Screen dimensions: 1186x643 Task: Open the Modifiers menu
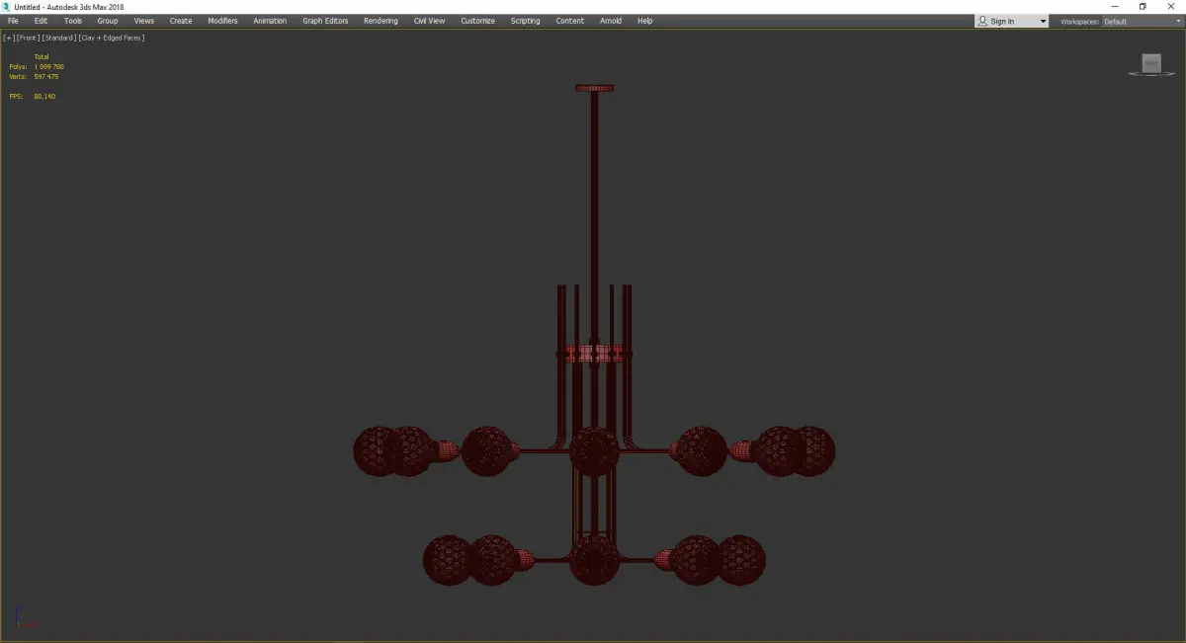tap(222, 21)
